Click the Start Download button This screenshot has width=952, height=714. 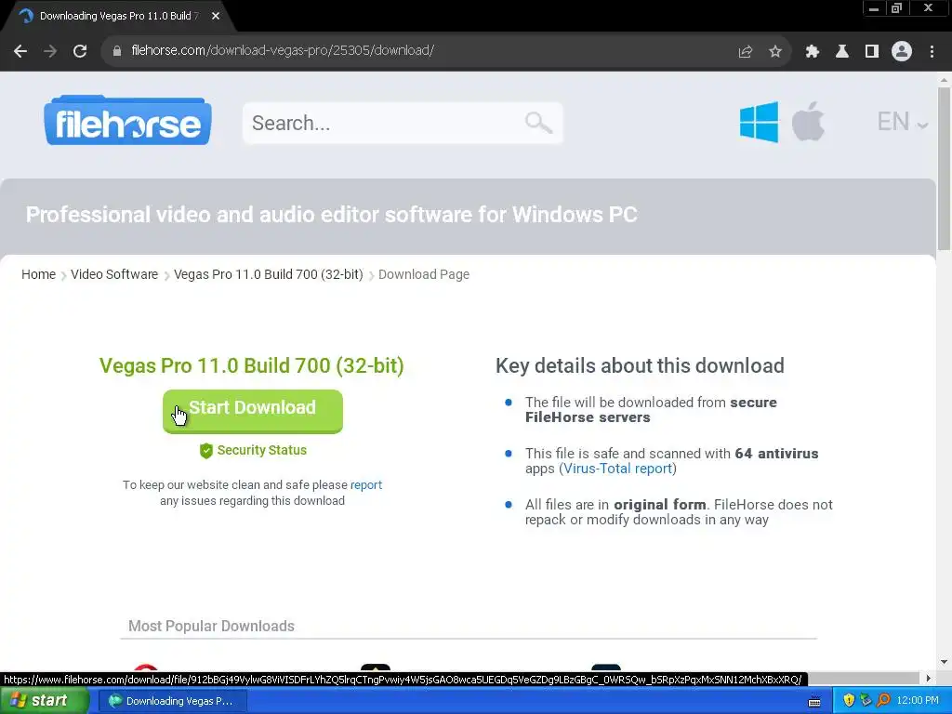(x=253, y=411)
